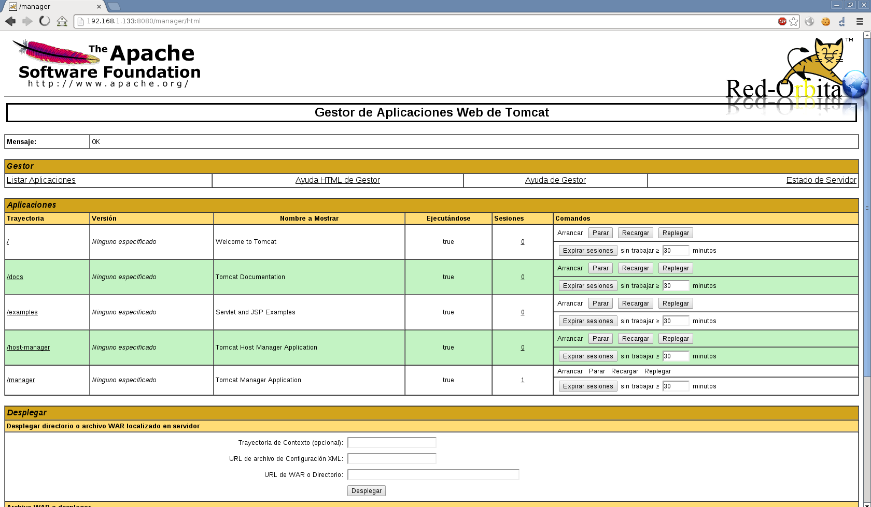Focus the Trayectoria de Contexto input field
This screenshot has width=871, height=507.
(391, 443)
